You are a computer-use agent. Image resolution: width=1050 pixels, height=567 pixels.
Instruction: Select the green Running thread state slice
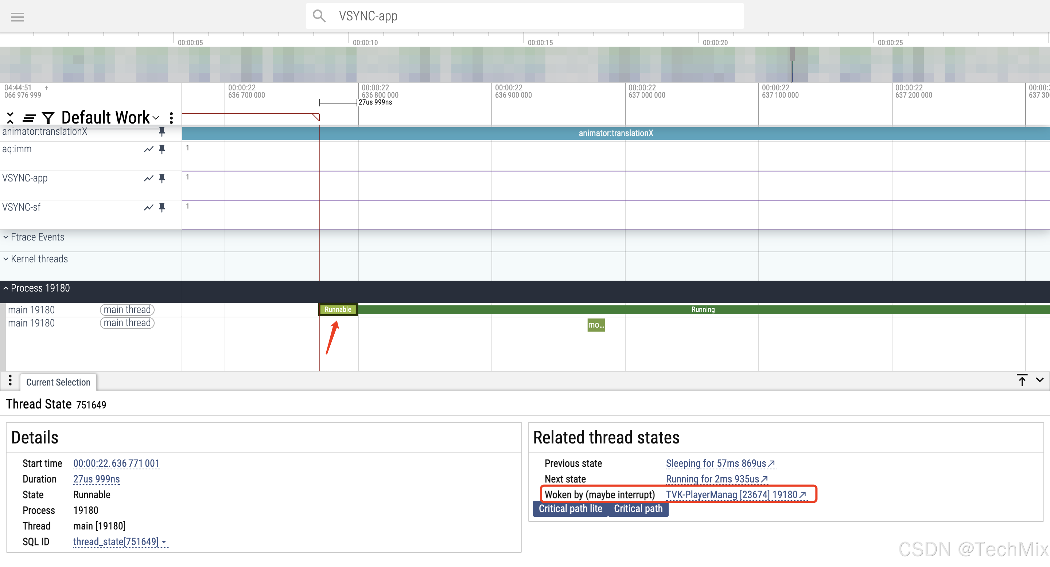coord(703,310)
